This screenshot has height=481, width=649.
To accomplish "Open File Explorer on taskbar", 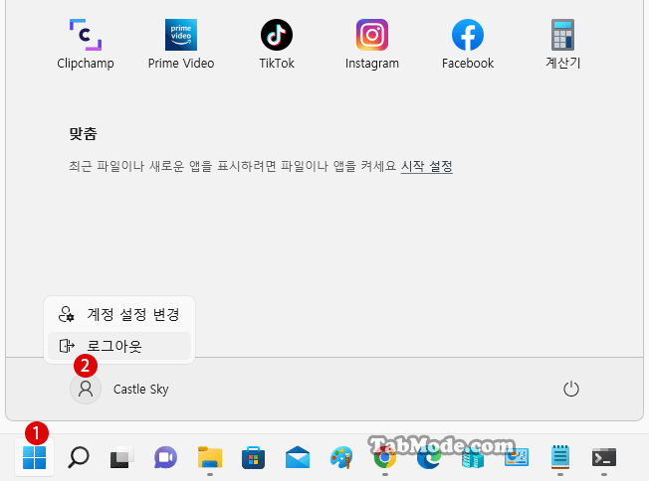I will (x=210, y=457).
